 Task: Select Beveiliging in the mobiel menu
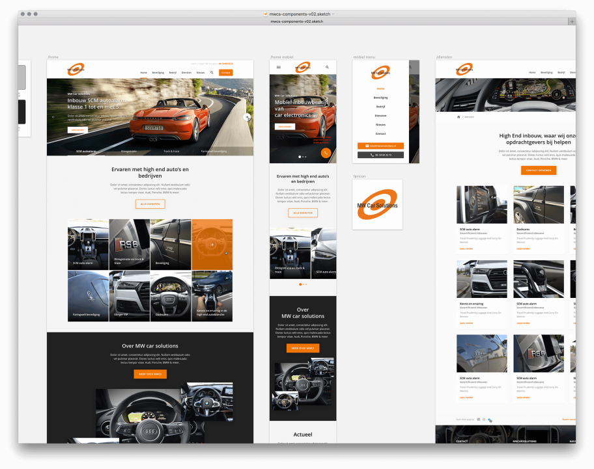click(x=381, y=98)
